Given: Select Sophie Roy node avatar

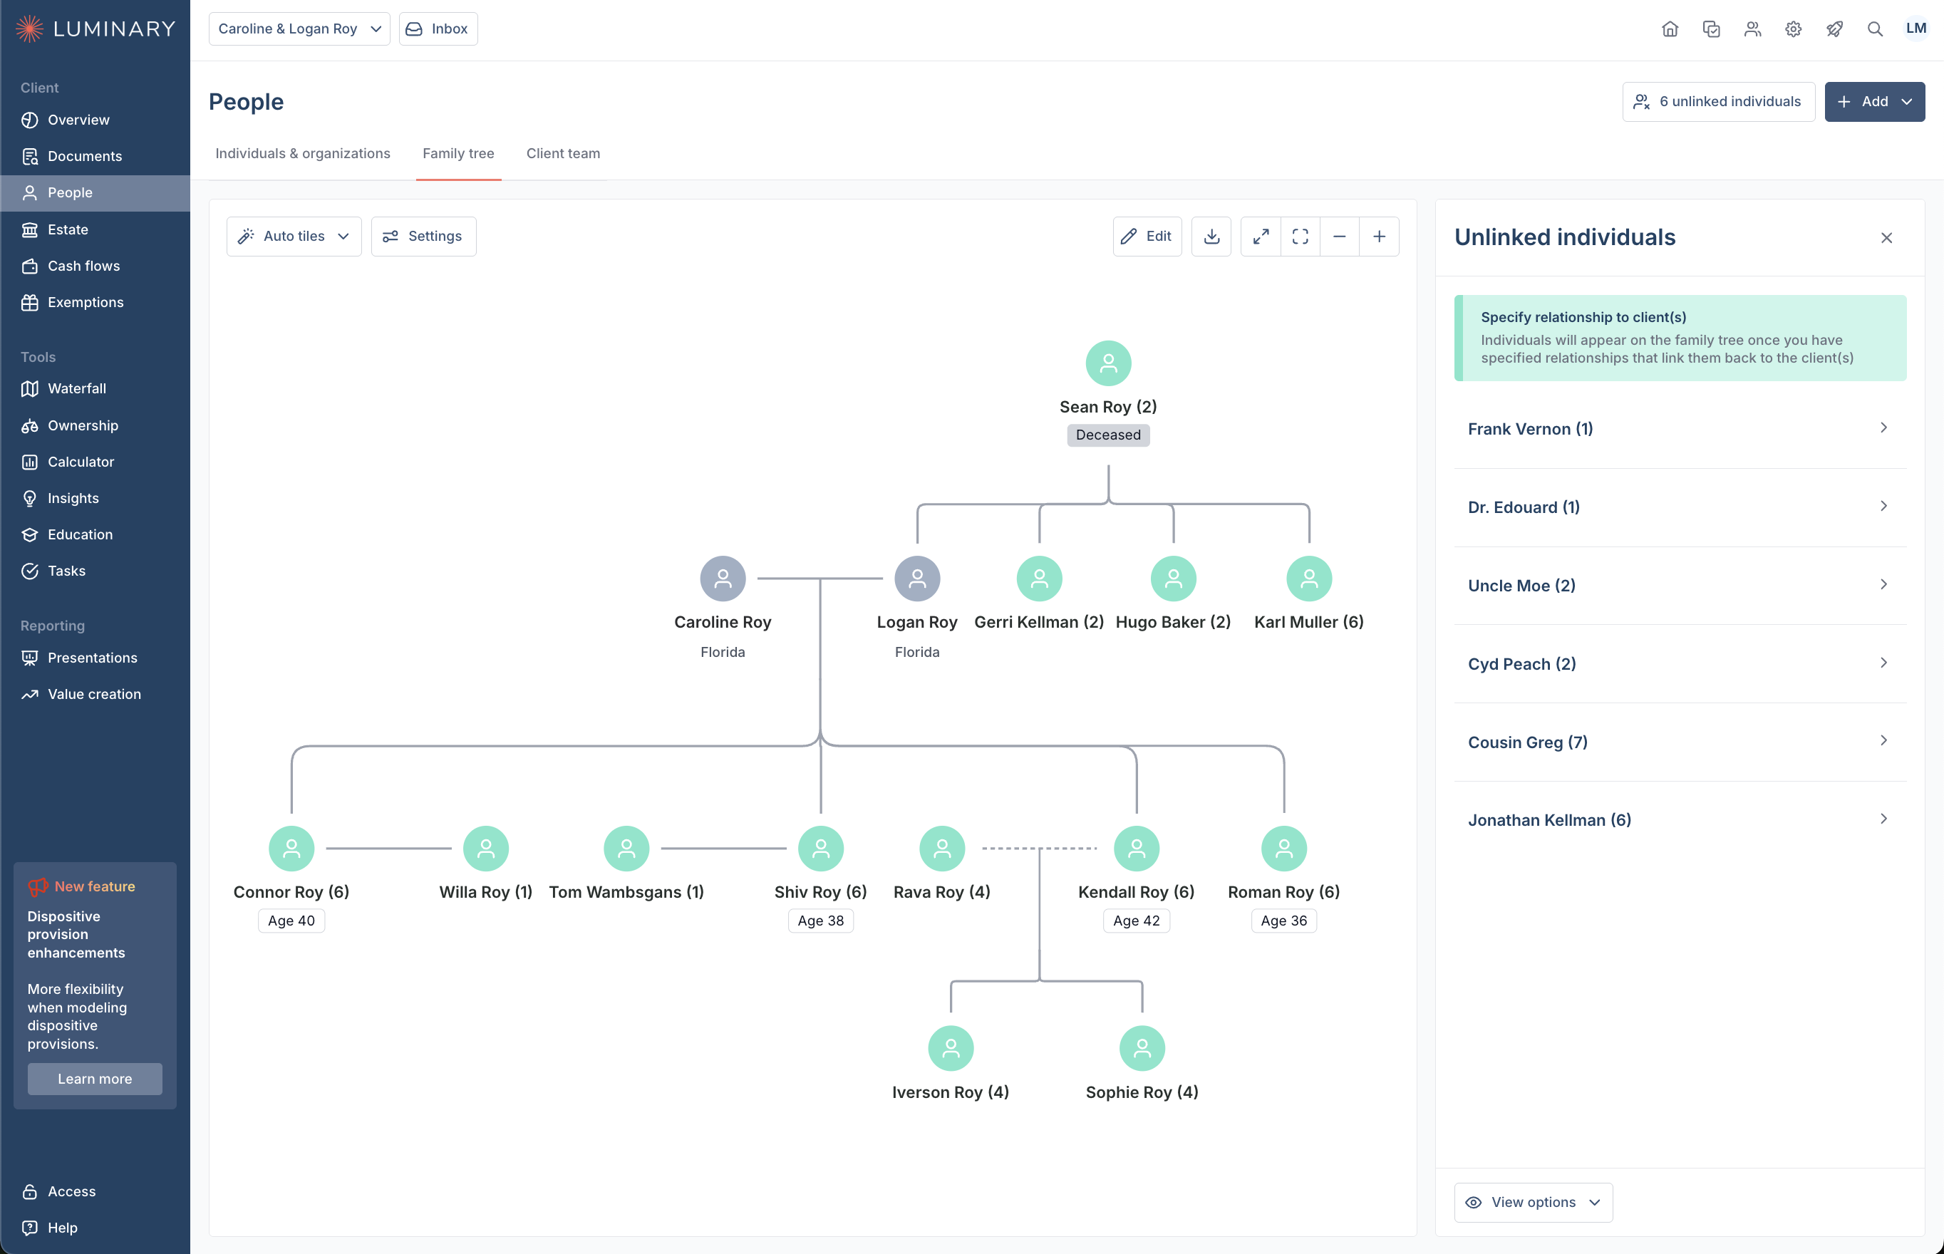Looking at the screenshot, I should (x=1142, y=1048).
